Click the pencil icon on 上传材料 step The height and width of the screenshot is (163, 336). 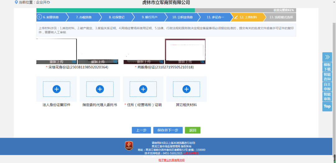(236, 17)
